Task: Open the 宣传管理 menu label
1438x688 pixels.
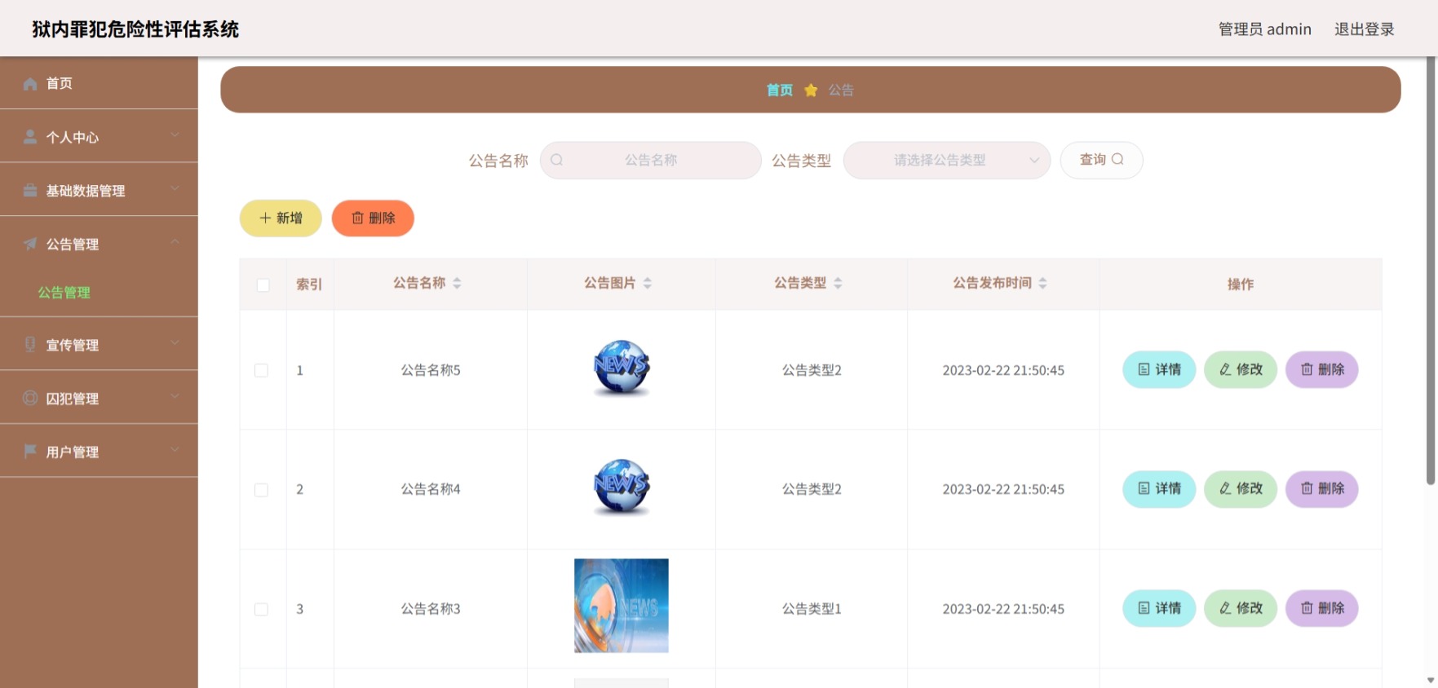Action: [73, 346]
